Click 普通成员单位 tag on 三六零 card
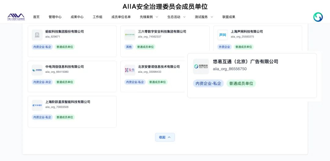Screen dimensions: 330x161 (145, 47)
